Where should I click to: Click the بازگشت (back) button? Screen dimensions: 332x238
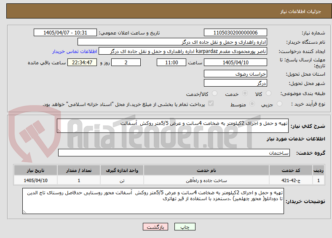tap(155, 227)
